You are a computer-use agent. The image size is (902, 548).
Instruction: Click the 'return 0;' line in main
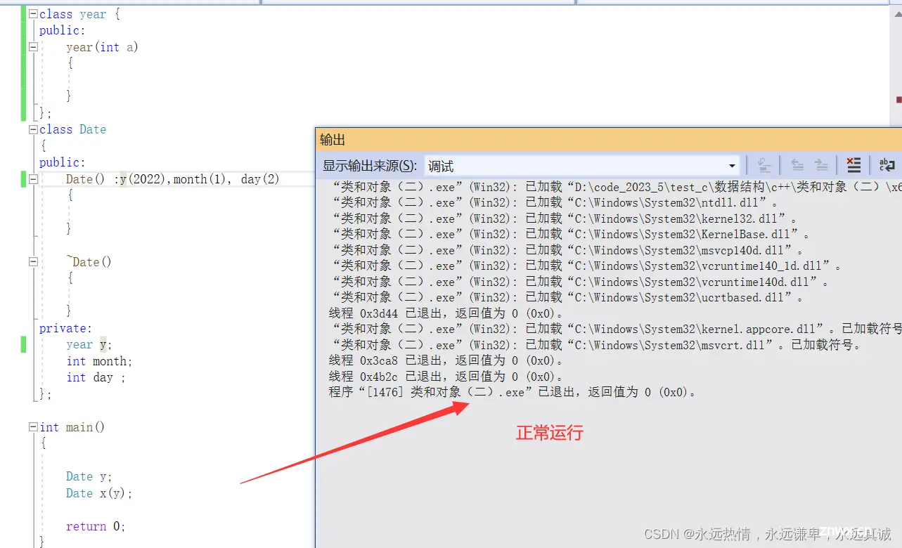(96, 526)
